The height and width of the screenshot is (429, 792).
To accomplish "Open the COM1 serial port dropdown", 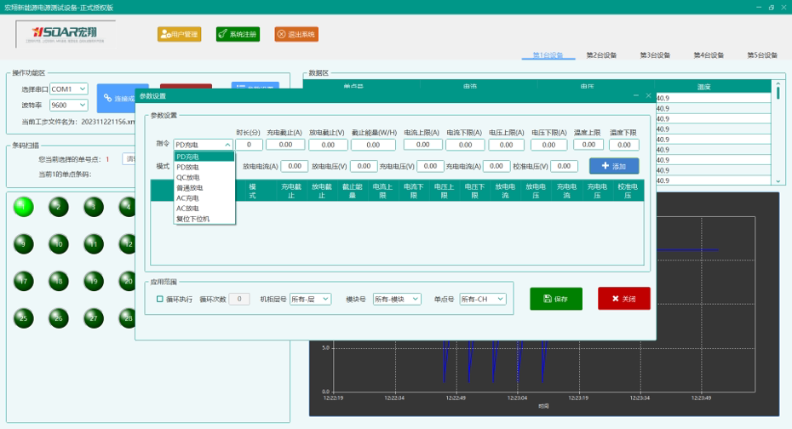I will (x=69, y=89).
